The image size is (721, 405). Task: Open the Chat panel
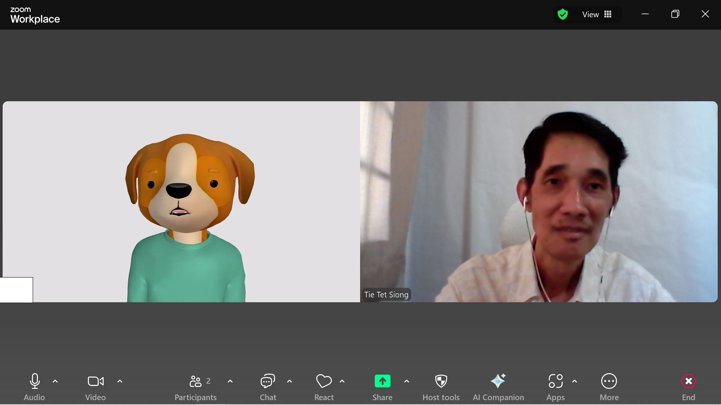[x=268, y=381]
